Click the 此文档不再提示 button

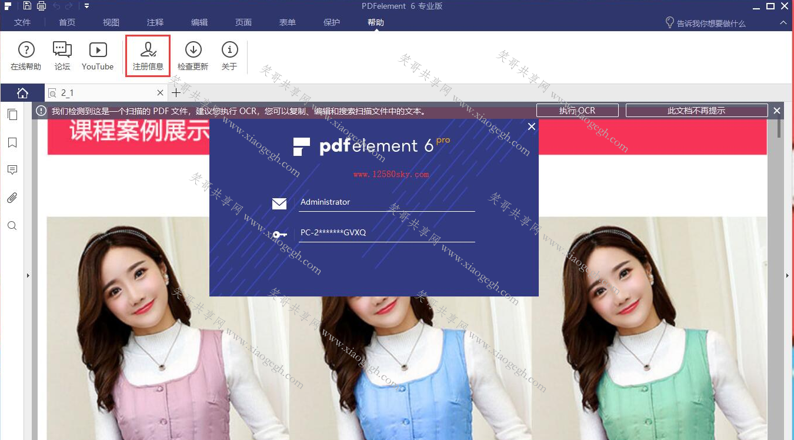[x=696, y=111]
